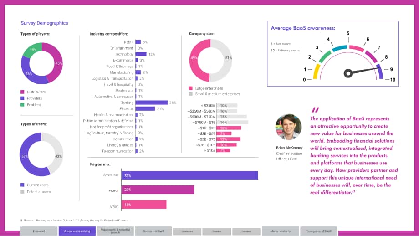This screenshot has height=236, width=419.
Task: Click the 'Retail' industry row label
Action: (x=128, y=42)
